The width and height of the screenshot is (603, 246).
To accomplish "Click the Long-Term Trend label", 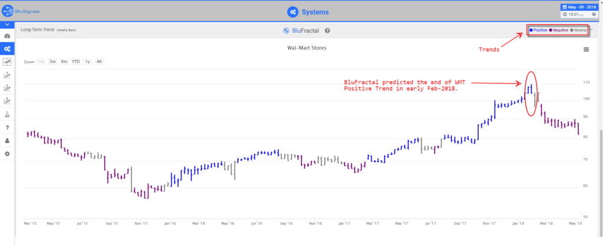I will (38, 29).
